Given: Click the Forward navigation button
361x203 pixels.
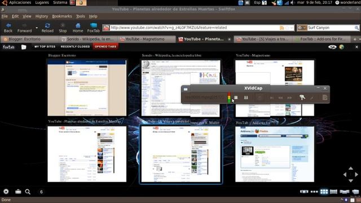Looking at the screenshot, I should coord(24,28).
